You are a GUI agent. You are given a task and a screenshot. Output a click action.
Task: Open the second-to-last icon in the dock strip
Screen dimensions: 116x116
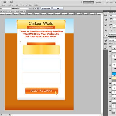(106, 44)
